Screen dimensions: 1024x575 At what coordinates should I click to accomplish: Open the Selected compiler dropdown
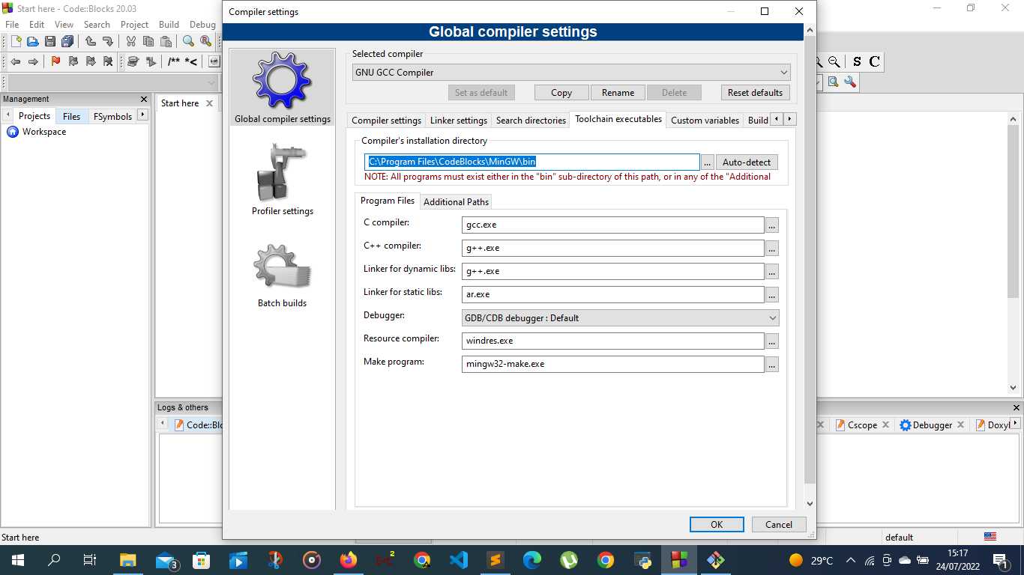(x=571, y=73)
